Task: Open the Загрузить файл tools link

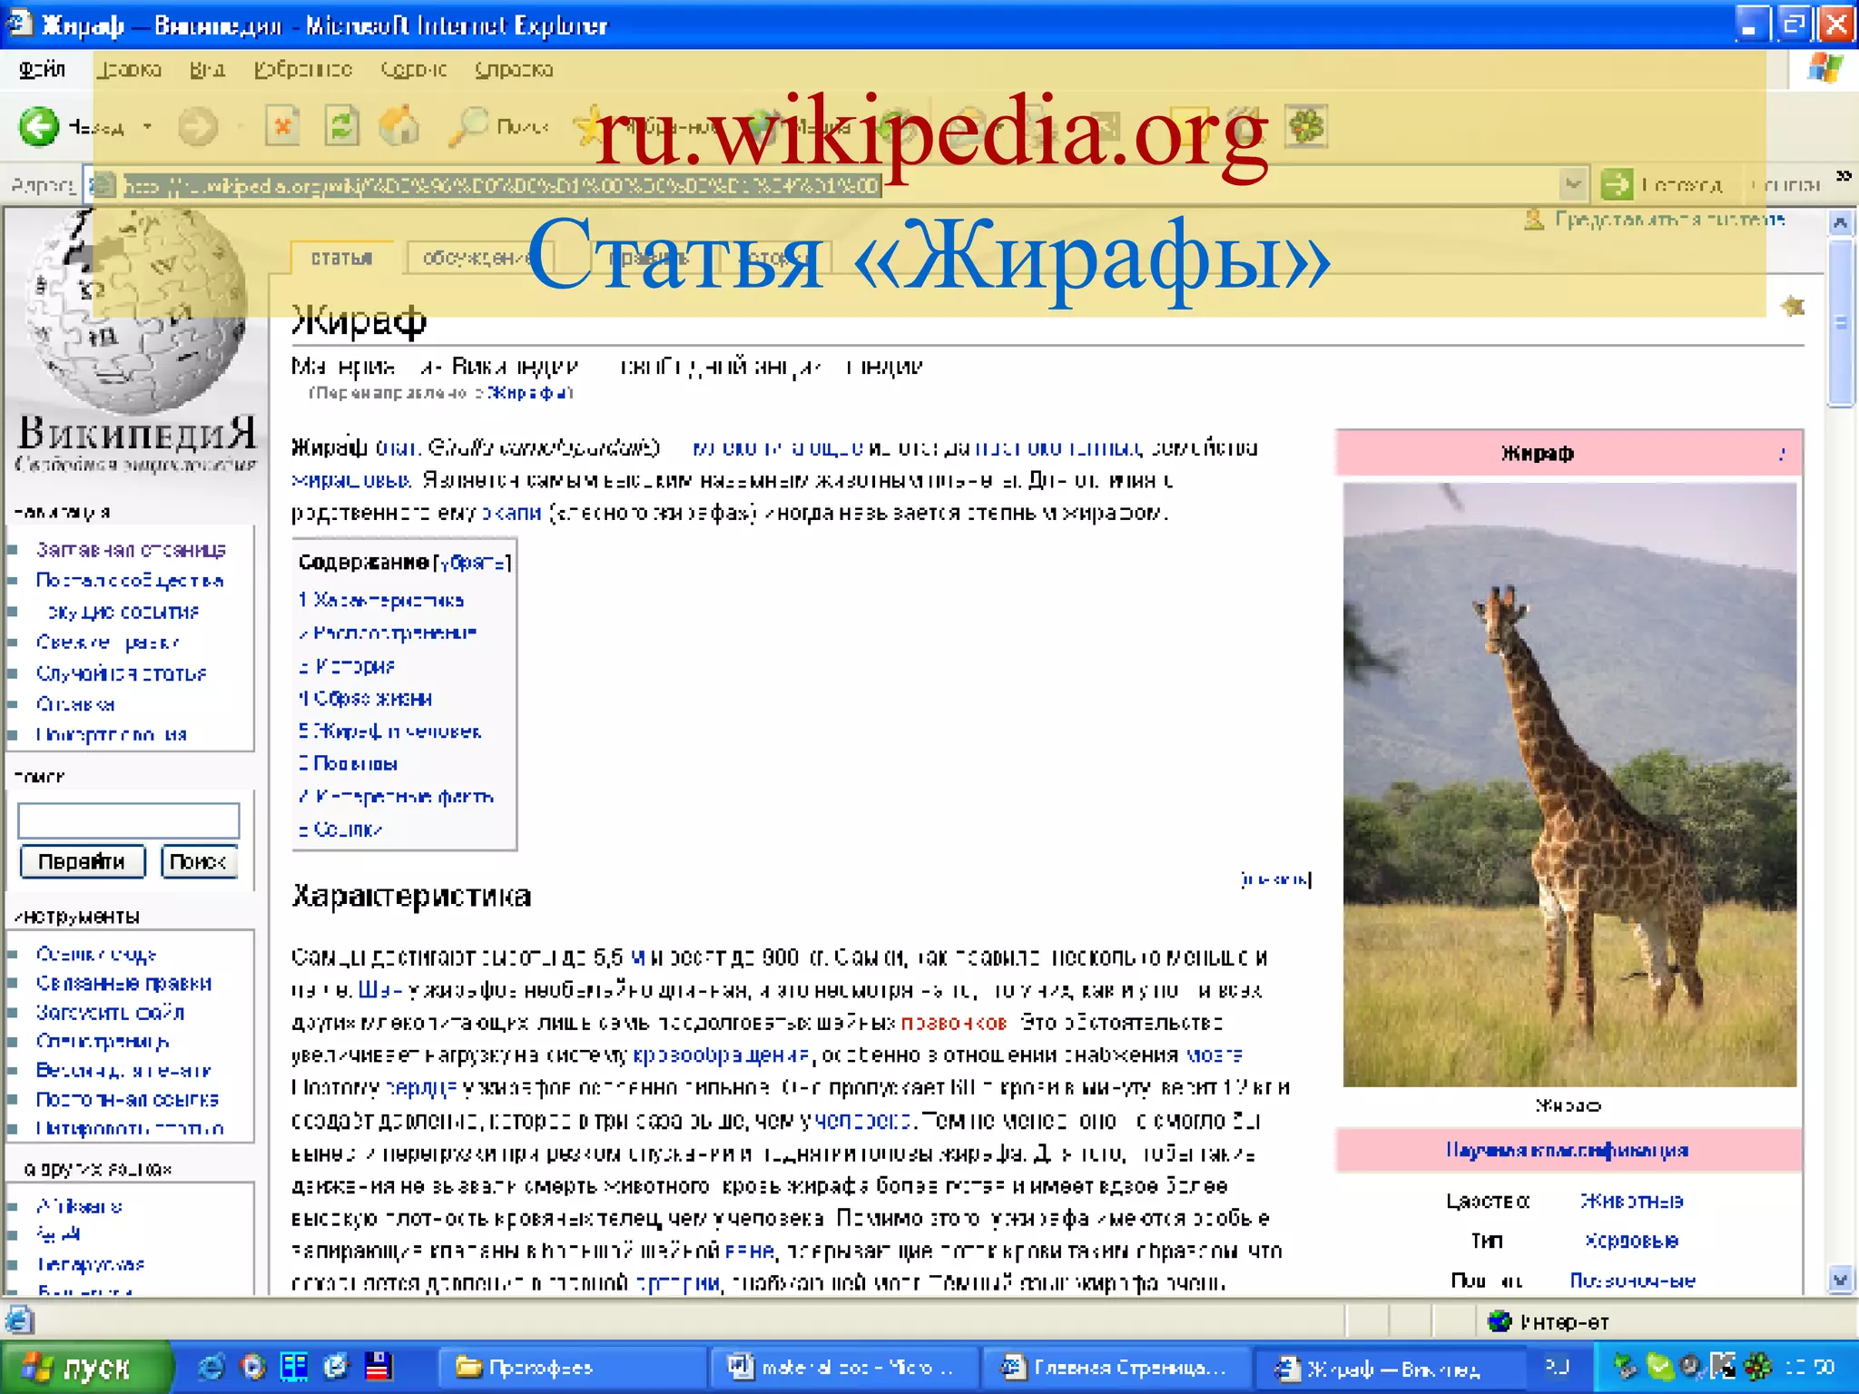Action: (x=110, y=1012)
